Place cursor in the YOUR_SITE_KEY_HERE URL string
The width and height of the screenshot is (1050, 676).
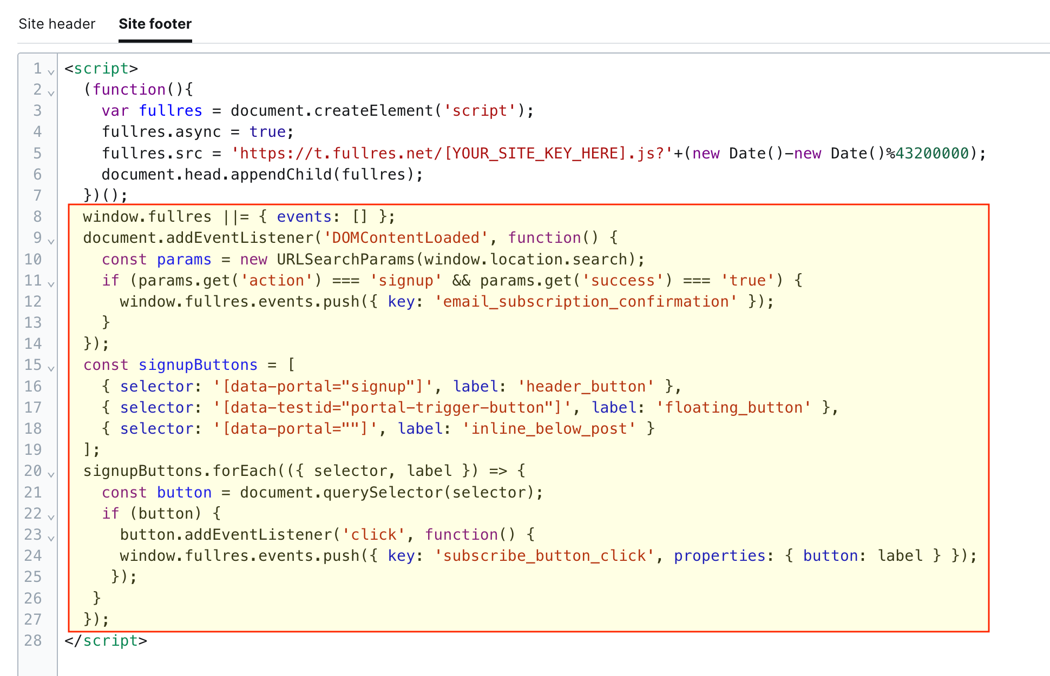tap(536, 154)
